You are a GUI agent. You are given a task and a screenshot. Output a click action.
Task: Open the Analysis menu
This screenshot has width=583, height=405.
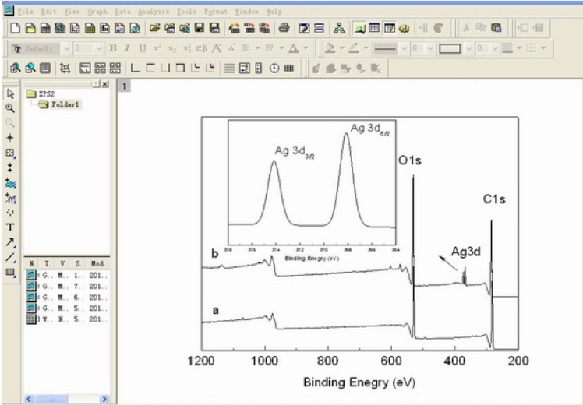tap(154, 12)
